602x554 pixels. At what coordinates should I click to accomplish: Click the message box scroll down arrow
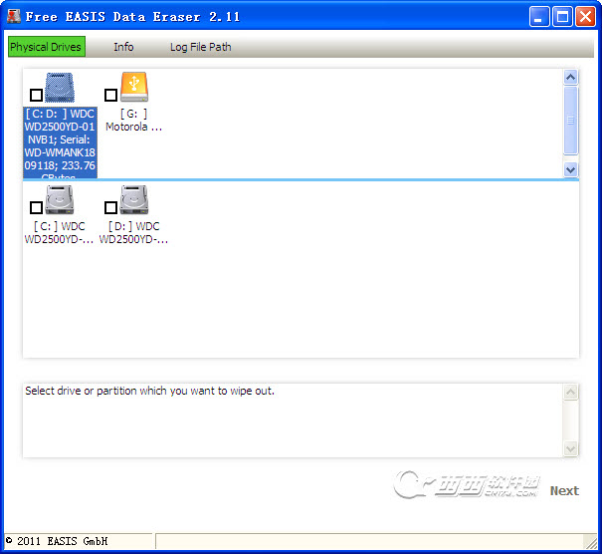click(570, 448)
